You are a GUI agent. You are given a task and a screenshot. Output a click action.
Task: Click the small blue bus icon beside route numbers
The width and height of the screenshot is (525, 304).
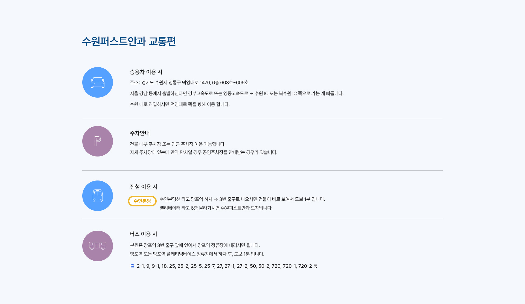click(132, 266)
